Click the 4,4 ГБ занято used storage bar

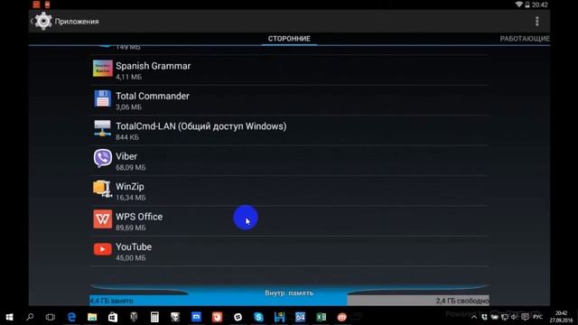click(x=218, y=301)
